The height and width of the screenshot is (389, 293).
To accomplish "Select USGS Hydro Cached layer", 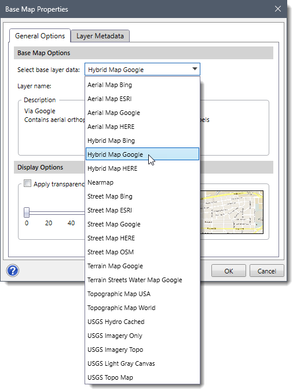I will [x=142, y=322].
